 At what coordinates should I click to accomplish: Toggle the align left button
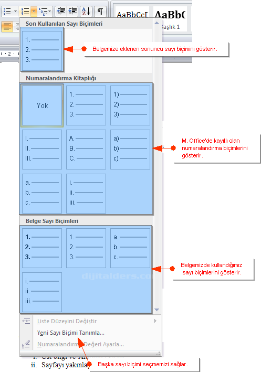(x=7, y=26)
